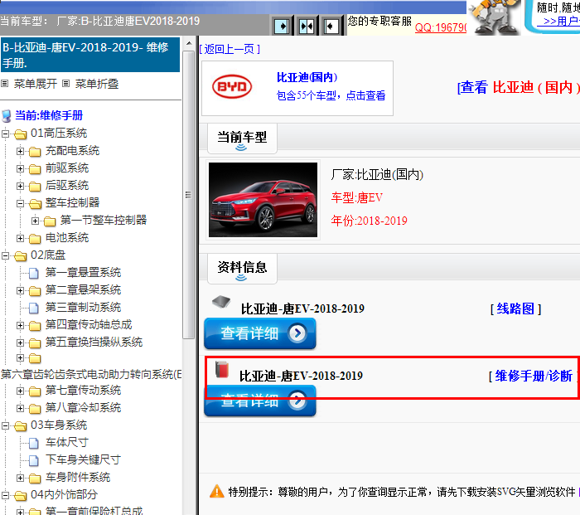Click the right-arrow panel button in top toolbar
The image size is (580, 515).
[282, 27]
